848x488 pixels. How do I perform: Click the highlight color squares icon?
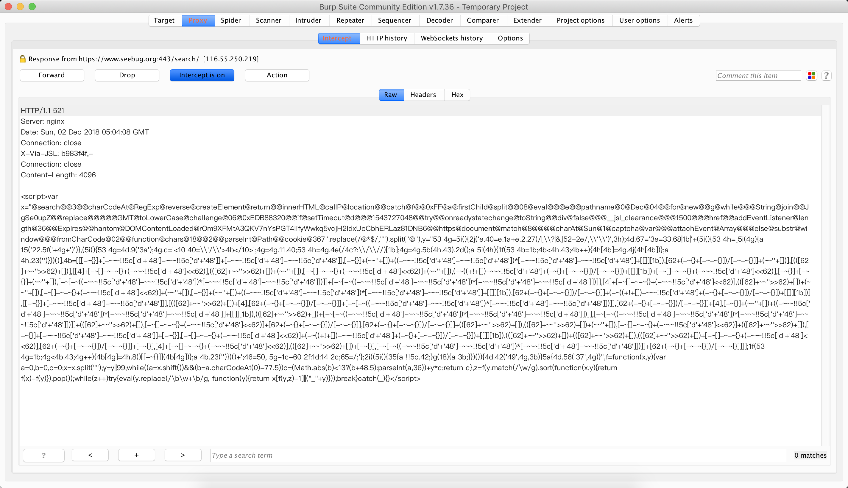pos(811,76)
